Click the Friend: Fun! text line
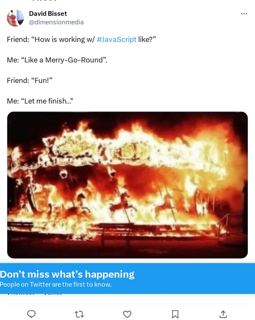This screenshot has height=320, width=255. pyautogui.click(x=30, y=80)
